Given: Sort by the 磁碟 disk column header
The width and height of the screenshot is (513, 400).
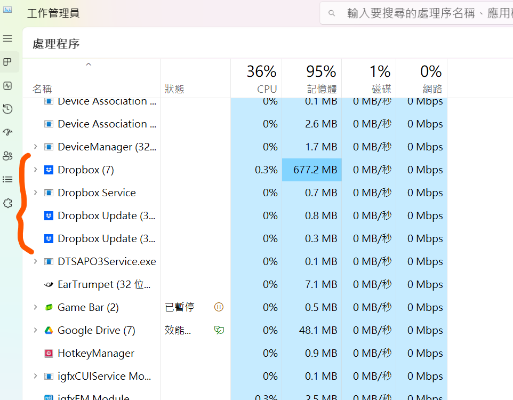Looking at the screenshot, I should [369, 78].
